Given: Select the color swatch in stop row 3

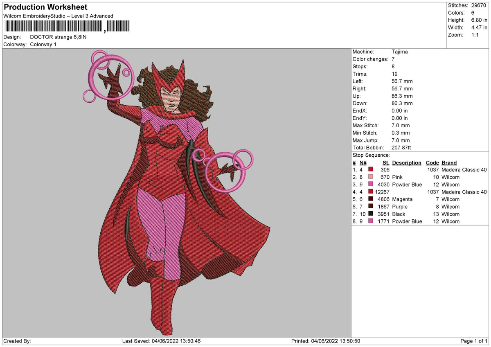Looking at the screenshot, I should [x=371, y=185].
